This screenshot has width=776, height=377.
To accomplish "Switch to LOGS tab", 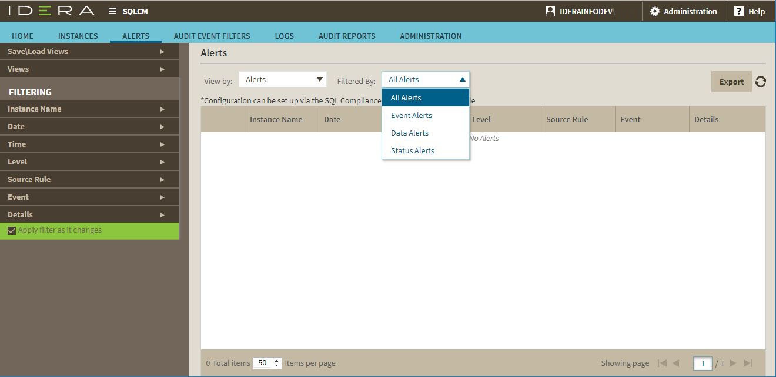I will coord(284,36).
